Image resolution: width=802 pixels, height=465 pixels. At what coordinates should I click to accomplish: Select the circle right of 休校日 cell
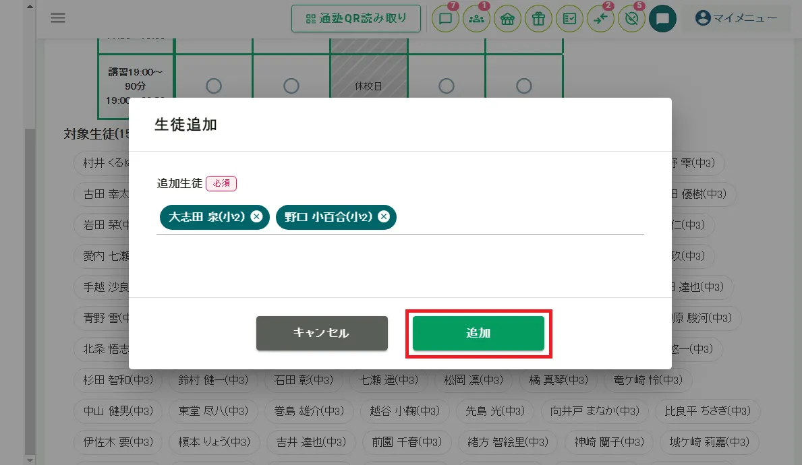click(447, 86)
